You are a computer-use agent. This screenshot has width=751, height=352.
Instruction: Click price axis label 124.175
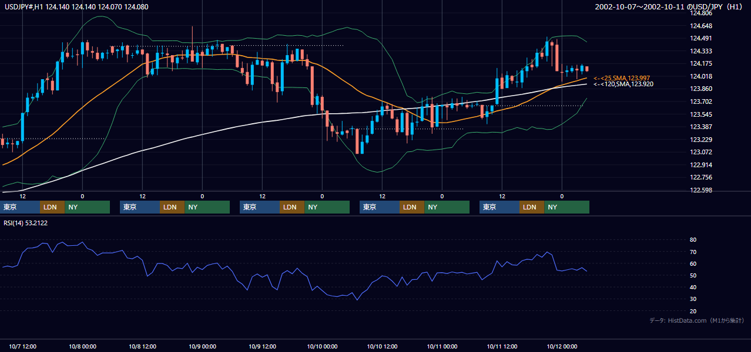(x=700, y=63)
